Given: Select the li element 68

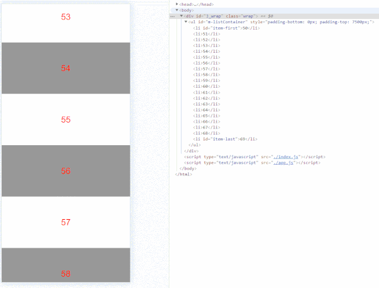Looking at the screenshot, I should [207, 133].
